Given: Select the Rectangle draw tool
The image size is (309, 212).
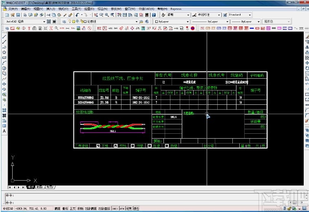Looking at the screenshot, I should coord(4,58).
